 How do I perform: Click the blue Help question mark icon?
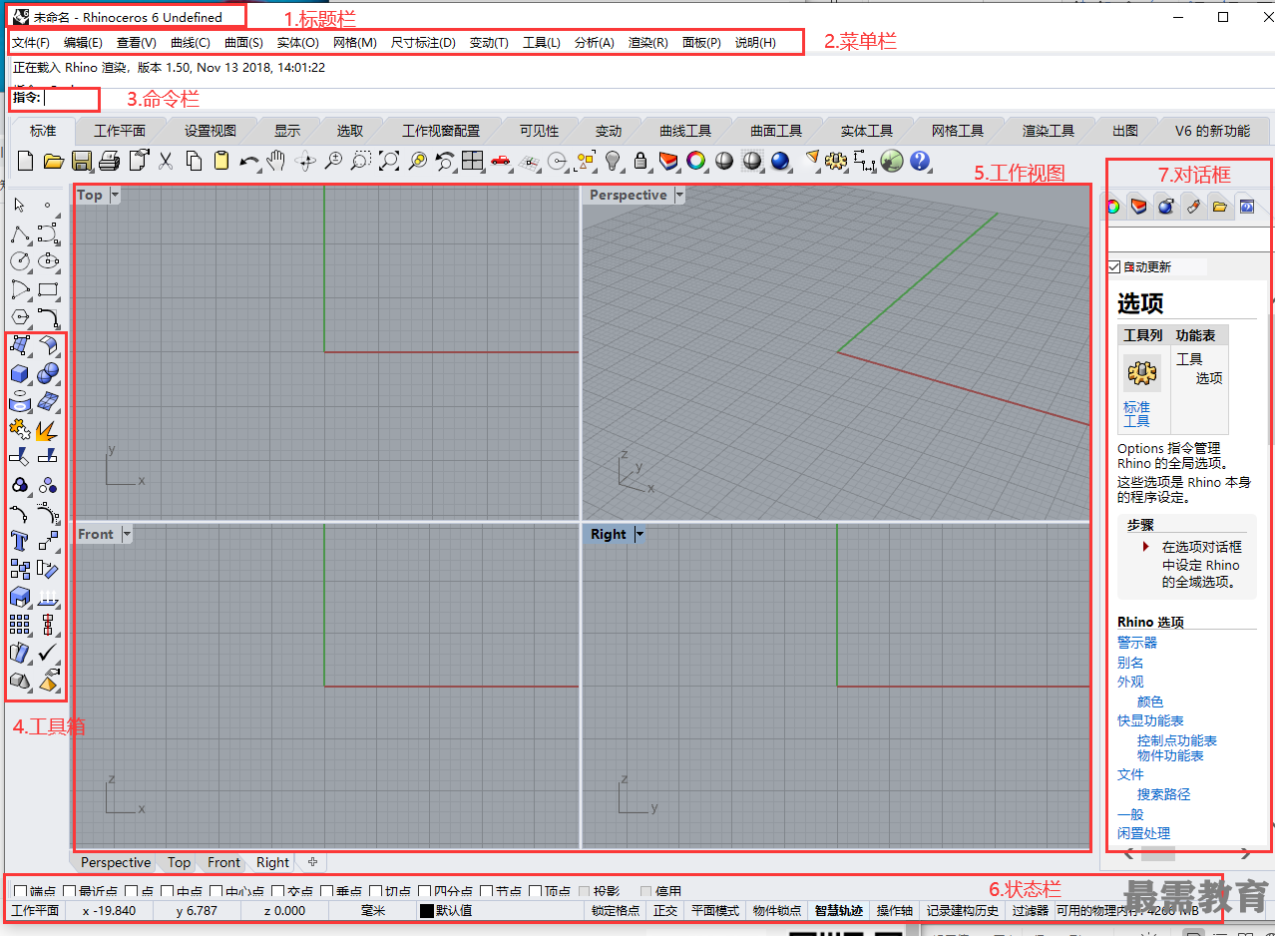pos(920,161)
